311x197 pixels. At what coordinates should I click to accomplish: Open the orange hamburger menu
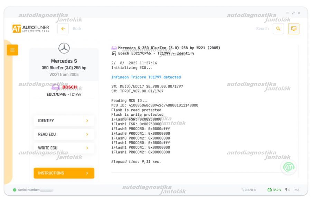pyautogui.click(x=12, y=50)
